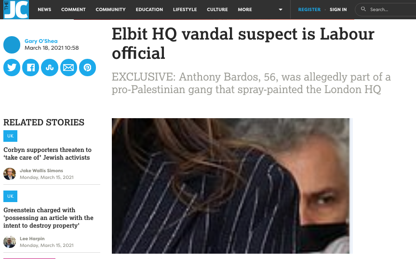Screen dimensions: 416x259
Task: Share article on Twitter
Action: tap(12, 68)
